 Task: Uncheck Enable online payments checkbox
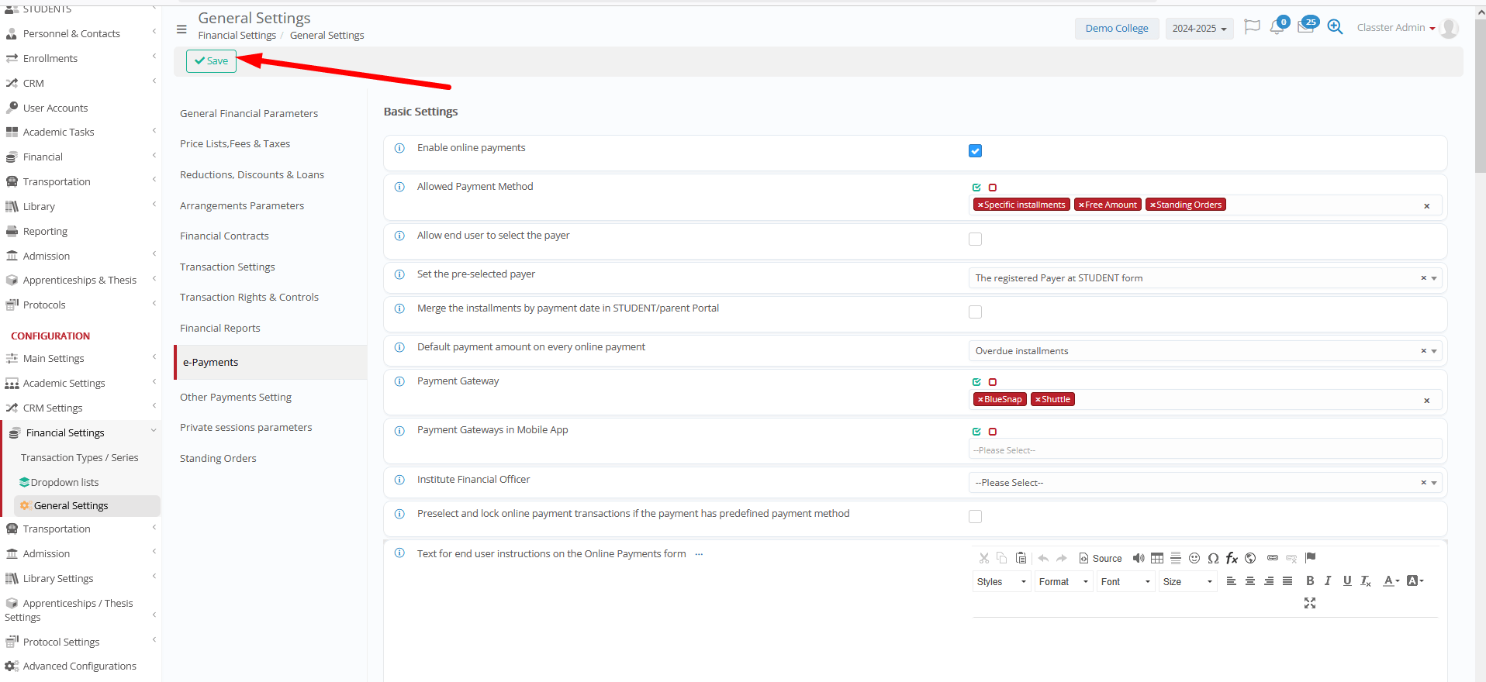[975, 151]
